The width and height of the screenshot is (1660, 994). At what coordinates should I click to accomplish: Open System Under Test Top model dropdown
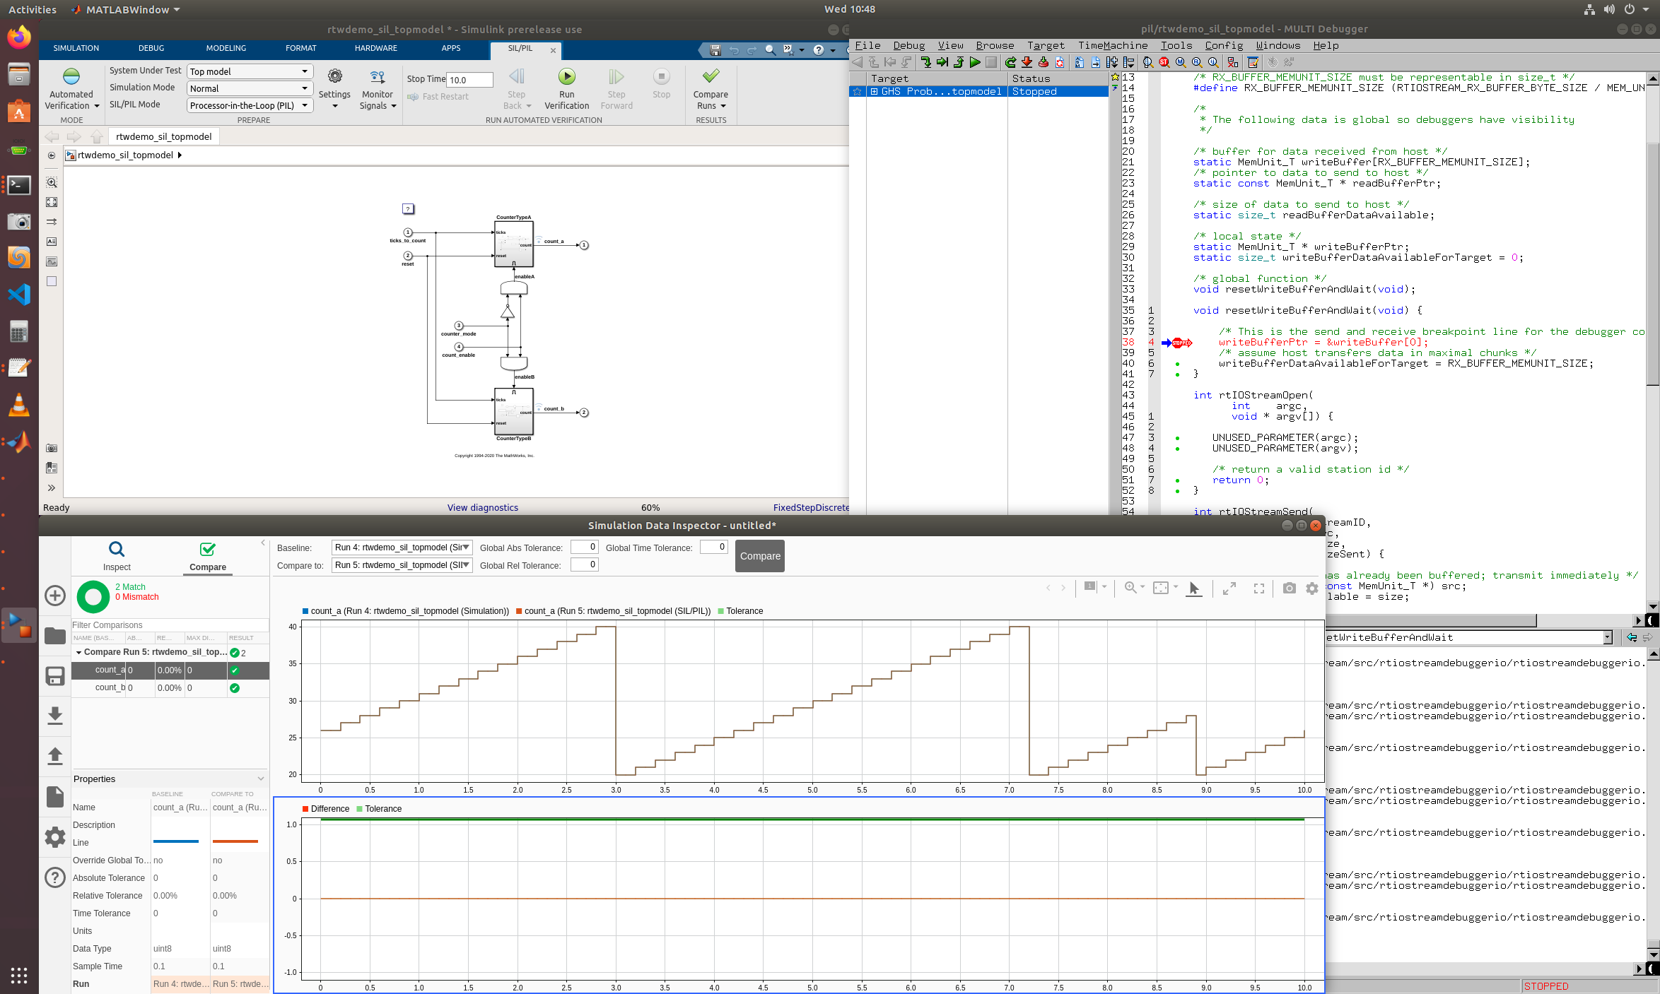(250, 71)
